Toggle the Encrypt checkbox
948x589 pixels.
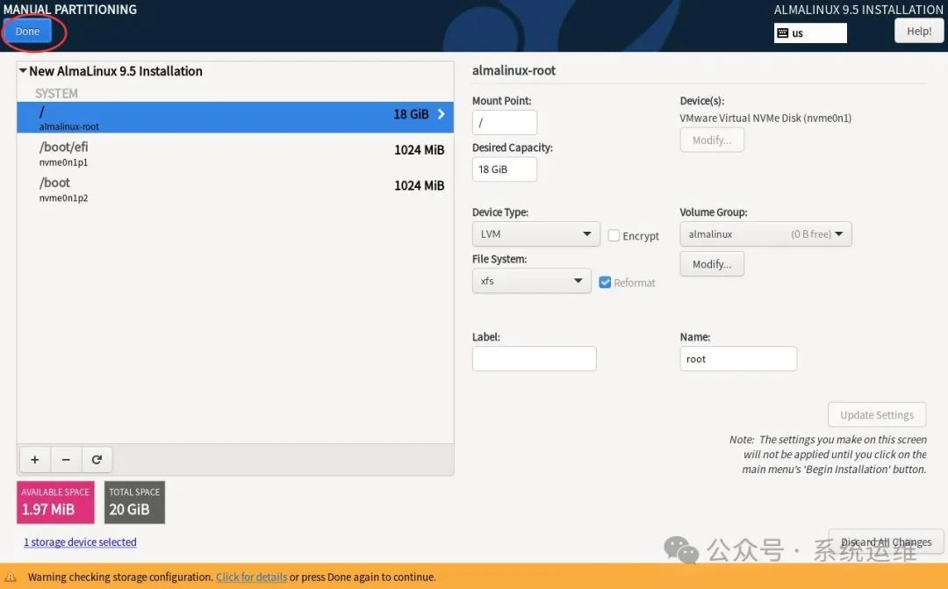(x=614, y=235)
